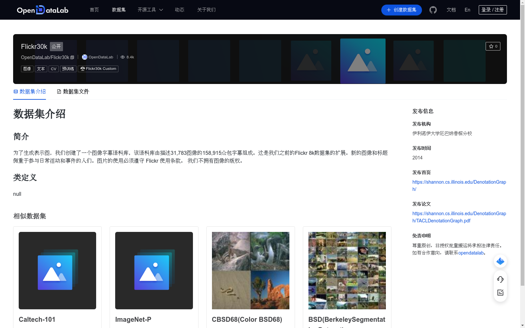Open the GitHub icon in header

pos(433,10)
